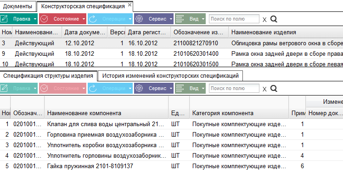Viewport: 343px width, 170px height.
Task: Close the Конструкторская спецификация tab
Action: tap(129, 5)
